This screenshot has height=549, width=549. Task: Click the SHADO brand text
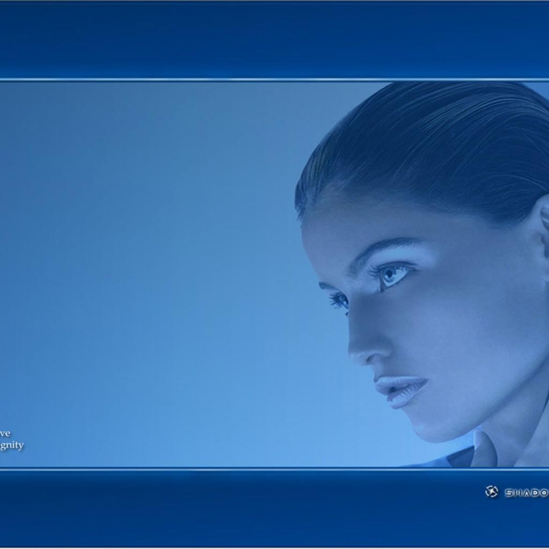pyautogui.click(x=526, y=493)
